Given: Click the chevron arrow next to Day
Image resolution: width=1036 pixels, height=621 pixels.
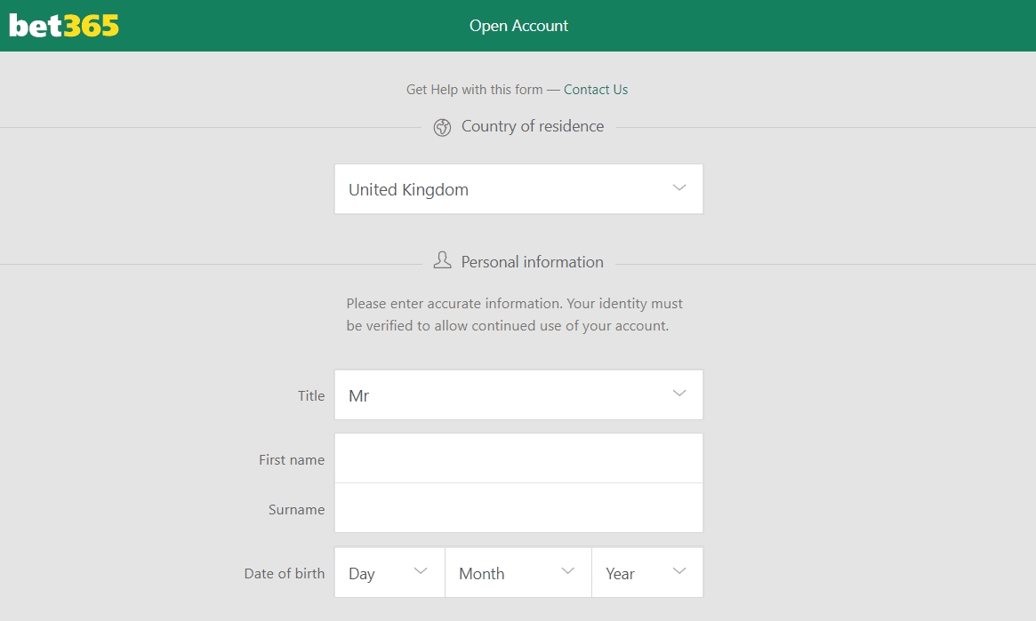Looking at the screenshot, I should tap(422, 572).
